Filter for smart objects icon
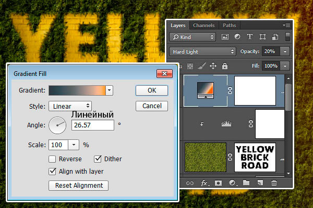 [x=275, y=37]
